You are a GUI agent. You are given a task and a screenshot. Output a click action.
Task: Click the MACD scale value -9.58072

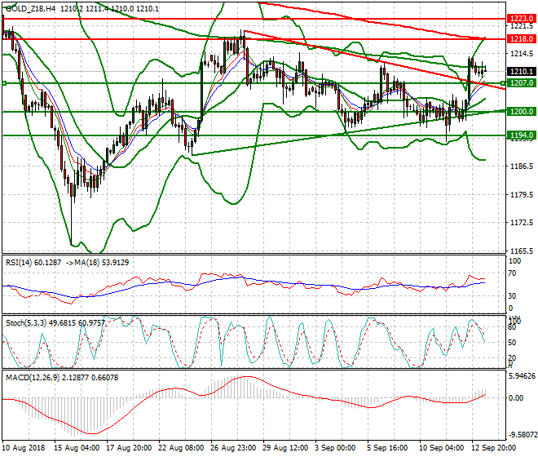click(x=523, y=435)
